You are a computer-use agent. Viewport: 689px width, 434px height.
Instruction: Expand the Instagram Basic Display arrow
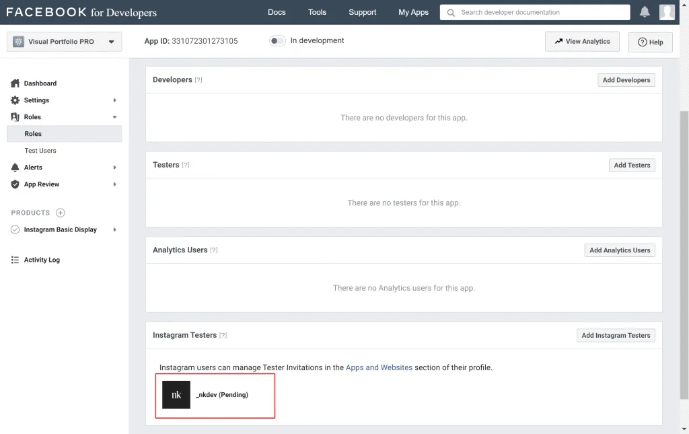coord(114,229)
